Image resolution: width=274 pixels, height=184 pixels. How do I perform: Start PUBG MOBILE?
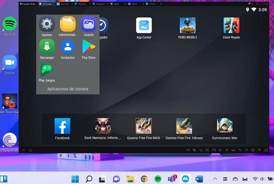pyautogui.click(x=188, y=28)
